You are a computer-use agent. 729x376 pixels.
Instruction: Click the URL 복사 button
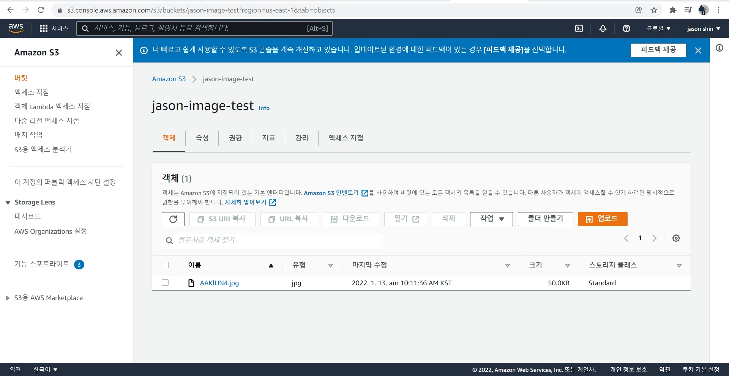coord(289,219)
